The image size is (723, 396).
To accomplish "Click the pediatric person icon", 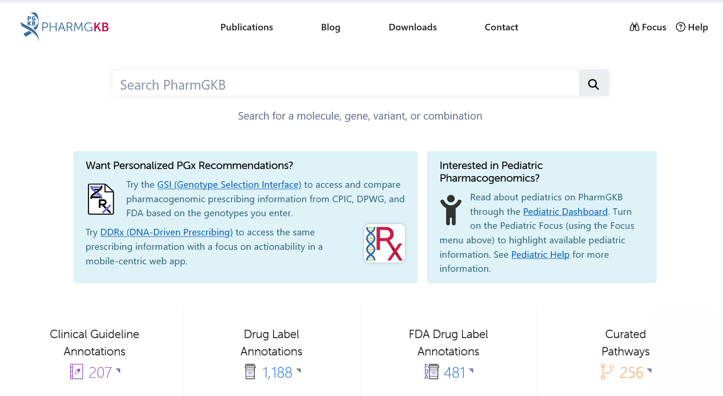I will coord(451,210).
